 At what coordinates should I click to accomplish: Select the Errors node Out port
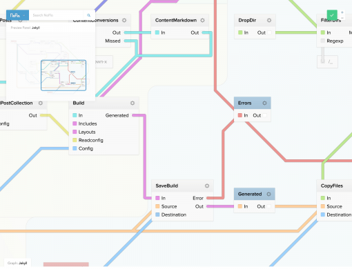coord(265,115)
